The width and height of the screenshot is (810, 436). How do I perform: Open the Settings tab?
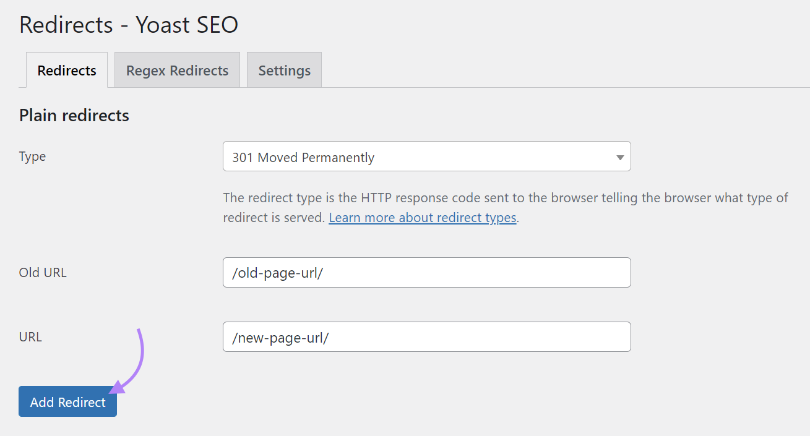[x=284, y=71]
